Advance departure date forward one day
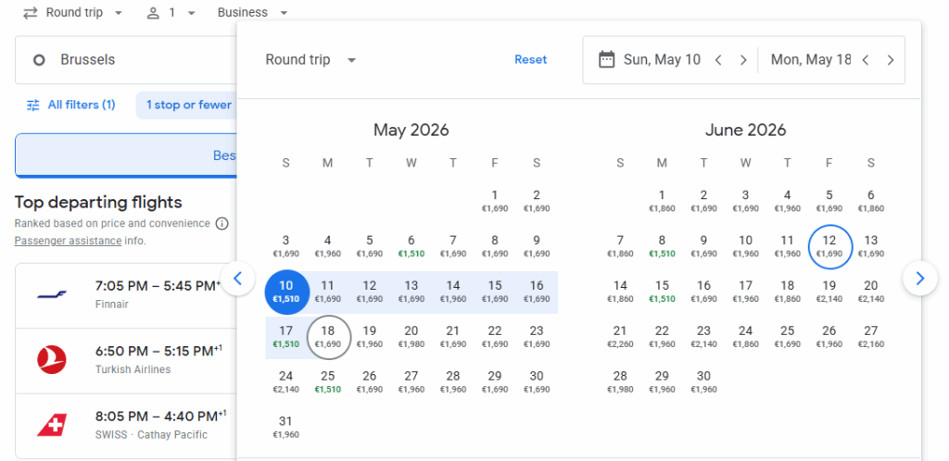 (x=743, y=60)
